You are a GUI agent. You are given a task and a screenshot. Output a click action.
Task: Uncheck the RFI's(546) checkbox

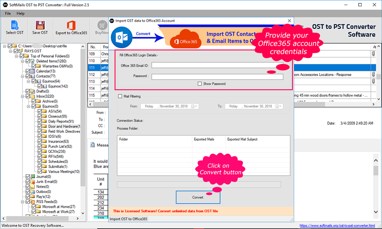tap(40, 156)
